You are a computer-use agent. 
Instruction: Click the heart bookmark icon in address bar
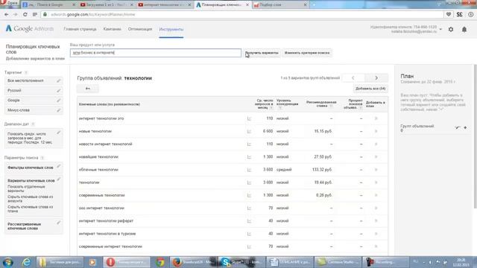(449, 14)
